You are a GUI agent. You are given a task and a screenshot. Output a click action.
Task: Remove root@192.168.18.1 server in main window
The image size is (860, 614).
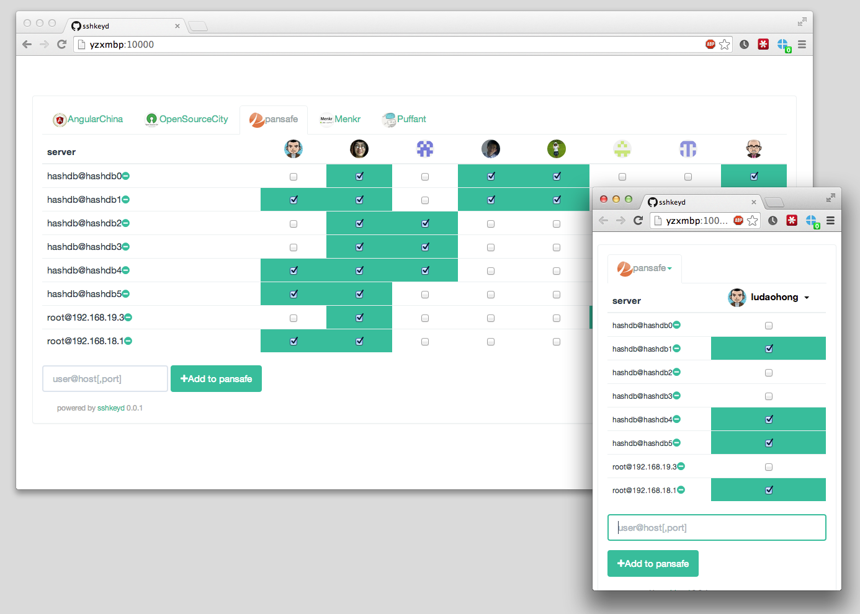click(128, 341)
